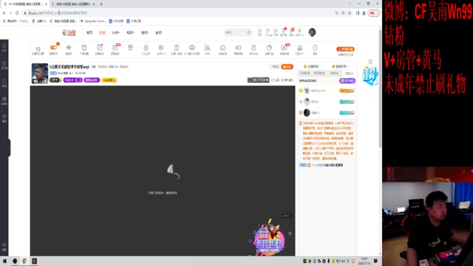Open the 首页 navigation item
The height and width of the screenshot is (266, 473).
point(89,33)
